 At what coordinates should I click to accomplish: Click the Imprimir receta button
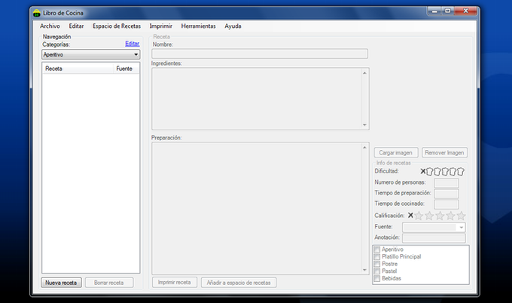tap(175, 283)
